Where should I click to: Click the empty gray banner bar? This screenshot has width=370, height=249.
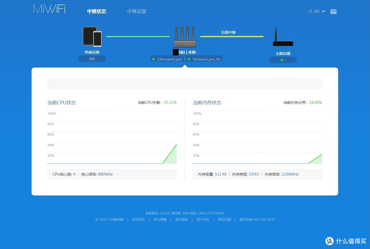point(185,83)
